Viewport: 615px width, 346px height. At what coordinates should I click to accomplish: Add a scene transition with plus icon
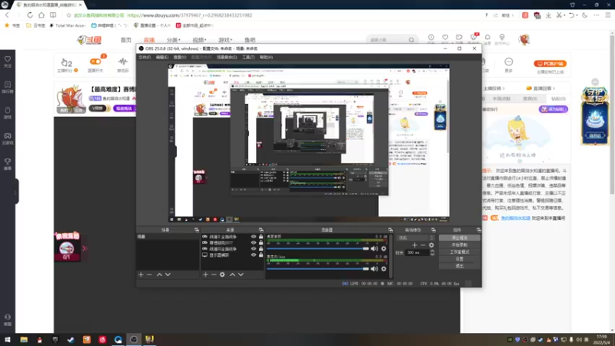(x=414, y=245)
